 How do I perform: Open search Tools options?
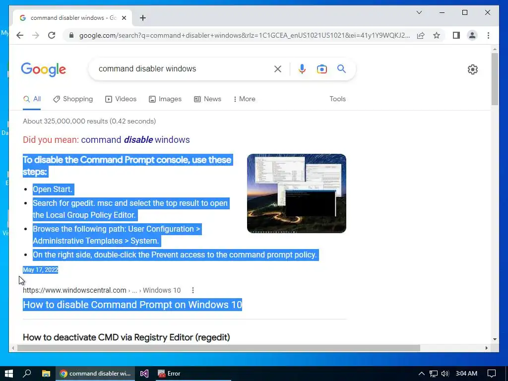pyautogui.click(x=337, y=99)
